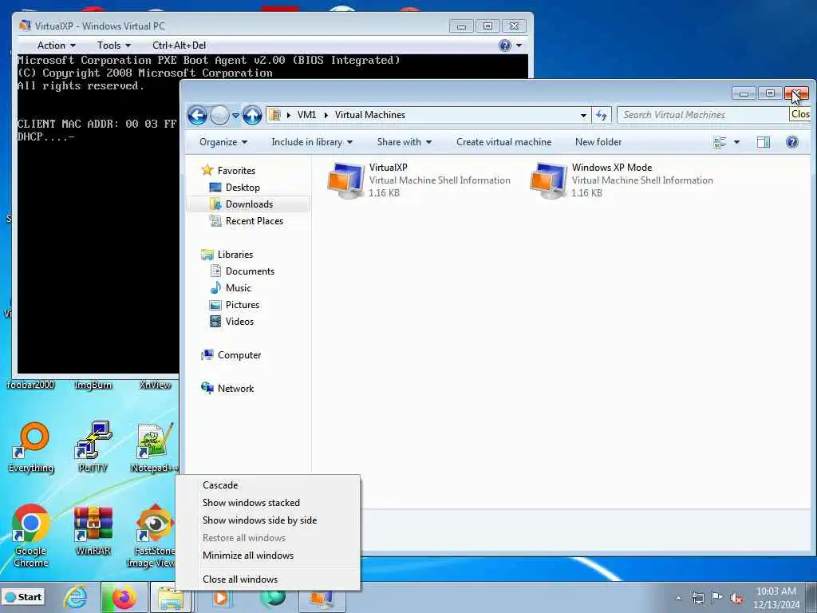The width and height of the screenshot is (817, 613).
Task: Click VM1 in the address breadcrumb
Action: (x=306, y=115)
